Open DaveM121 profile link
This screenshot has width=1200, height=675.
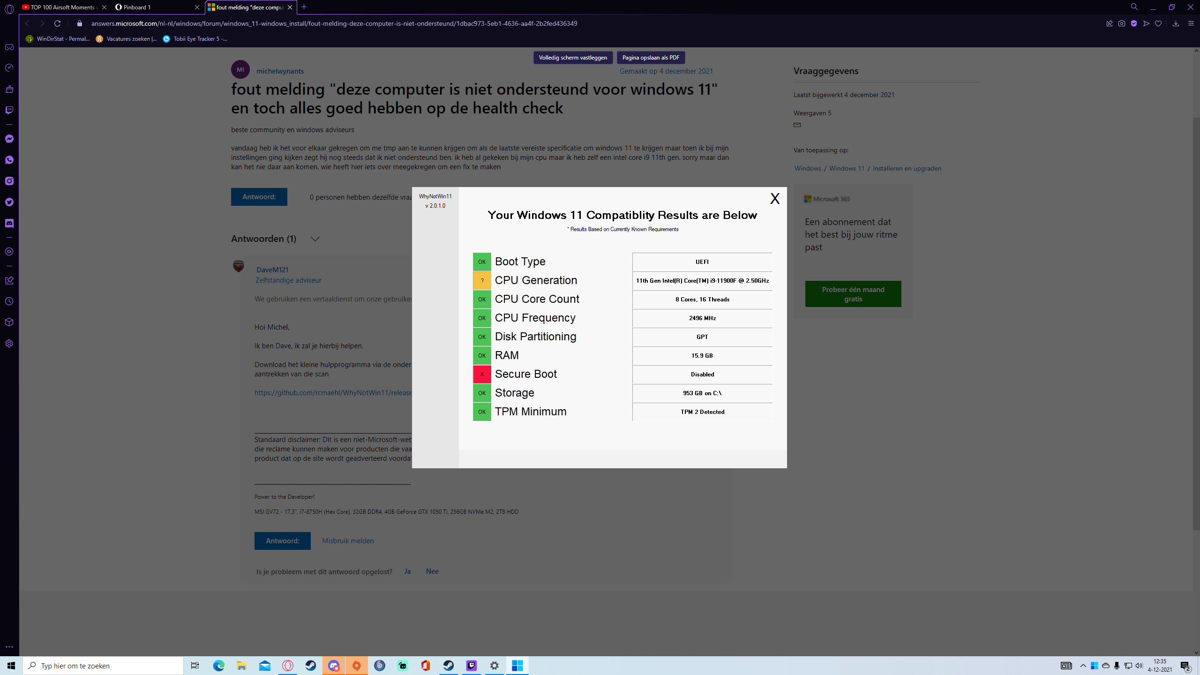click(272, 270)
